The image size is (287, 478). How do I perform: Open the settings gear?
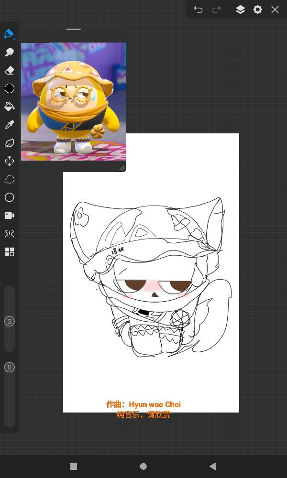click(x=258, y=10)
